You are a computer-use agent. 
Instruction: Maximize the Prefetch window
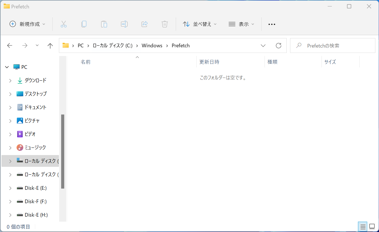point(349,6)
